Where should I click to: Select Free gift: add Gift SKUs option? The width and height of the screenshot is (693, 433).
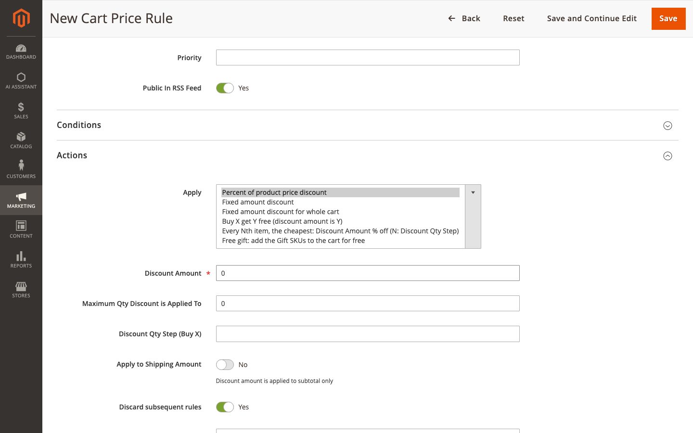coord(340,241)
